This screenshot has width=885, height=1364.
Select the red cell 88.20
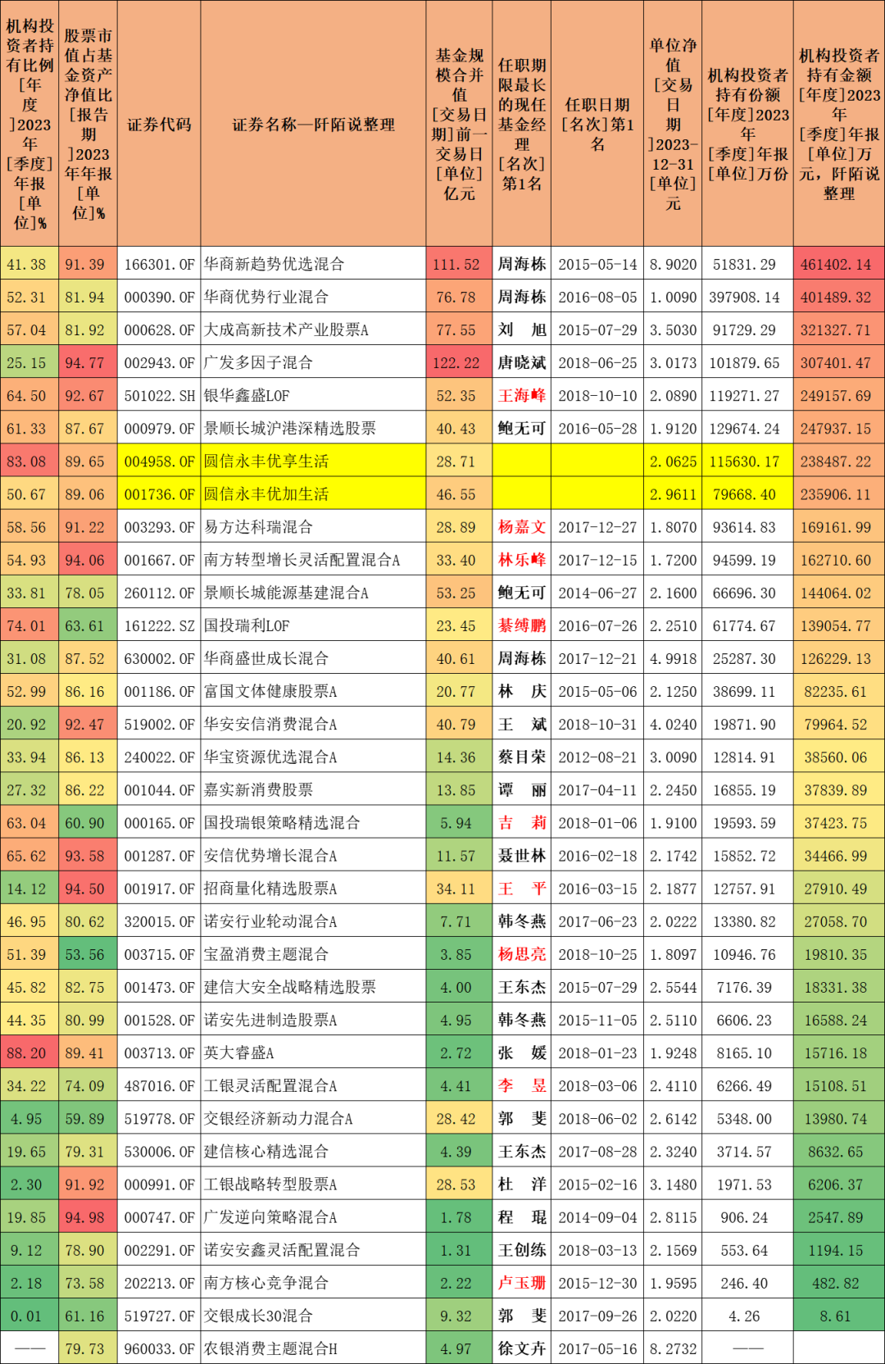[x=29, y=1053]
